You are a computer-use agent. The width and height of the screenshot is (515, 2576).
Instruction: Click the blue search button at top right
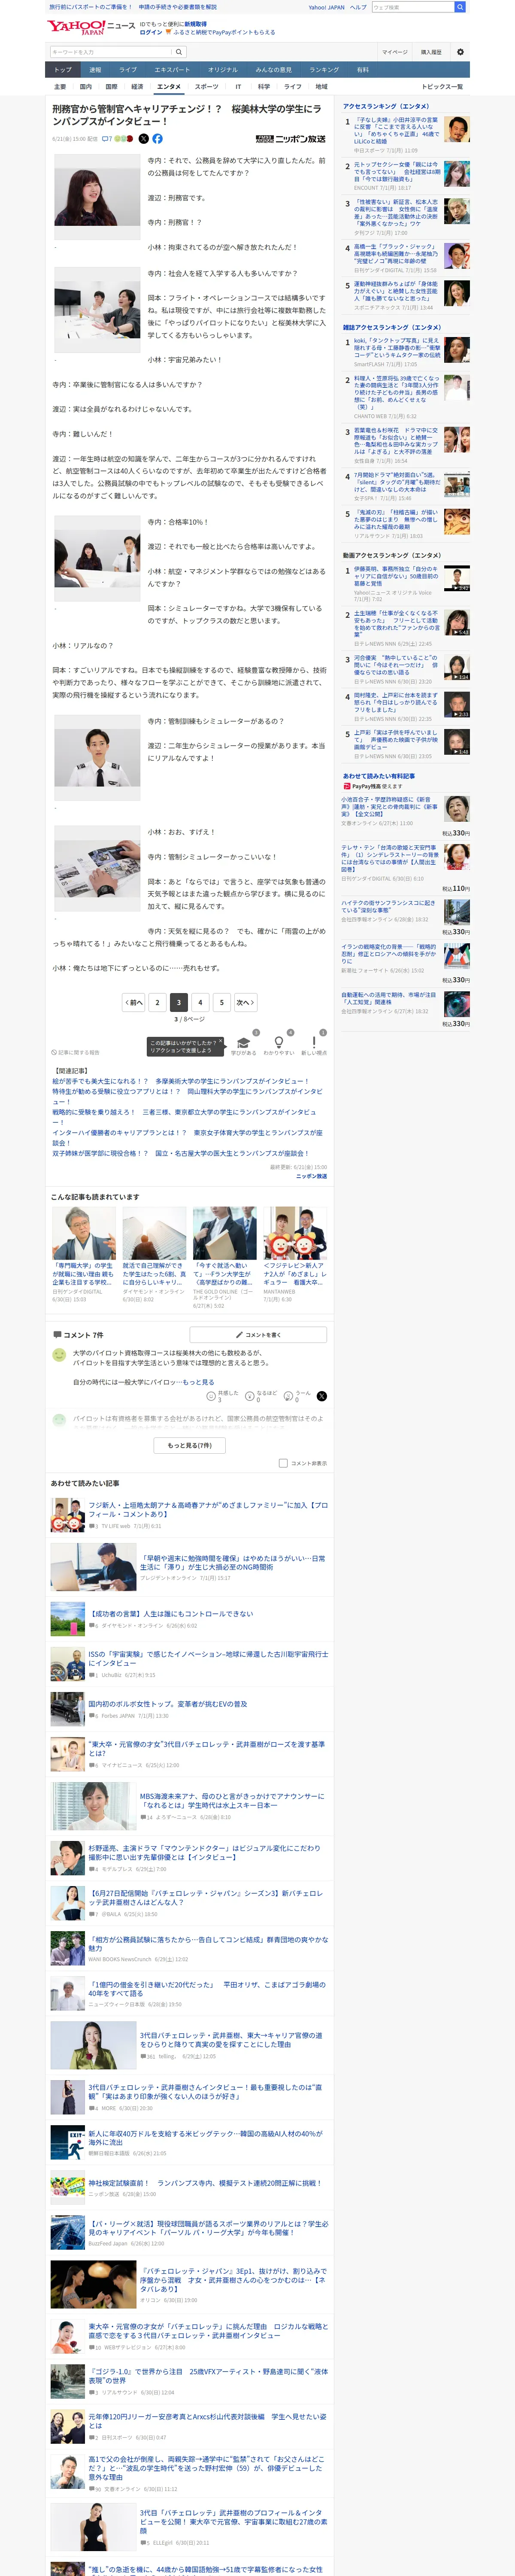coord(460,7)
